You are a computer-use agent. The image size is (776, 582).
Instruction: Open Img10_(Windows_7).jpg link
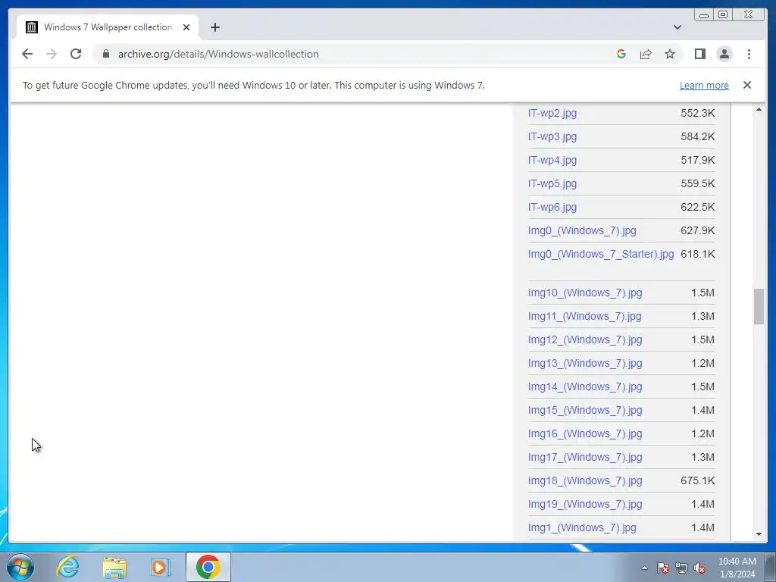585,293
